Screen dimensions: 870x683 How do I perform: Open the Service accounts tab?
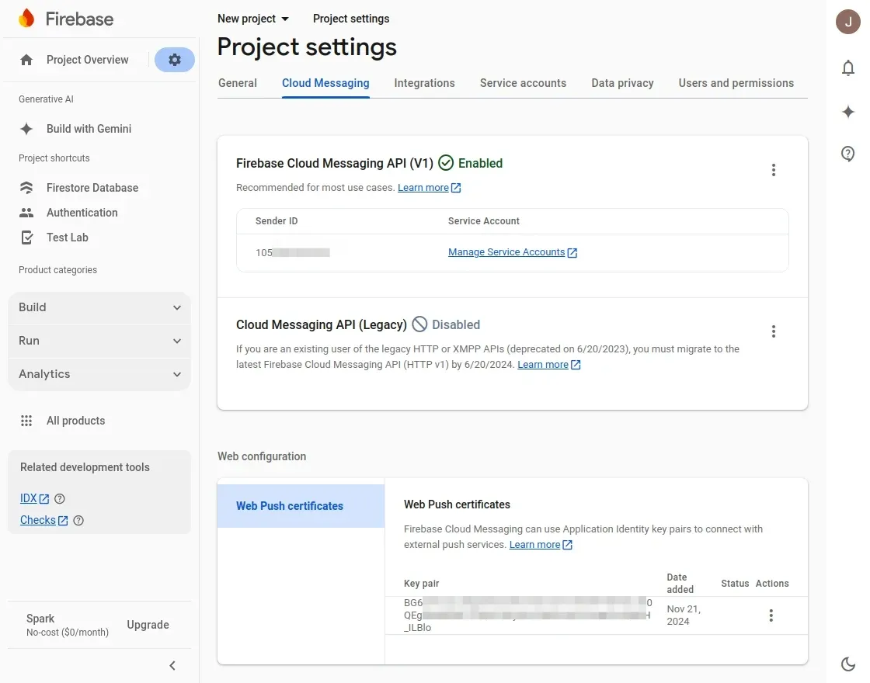point(524,83)
